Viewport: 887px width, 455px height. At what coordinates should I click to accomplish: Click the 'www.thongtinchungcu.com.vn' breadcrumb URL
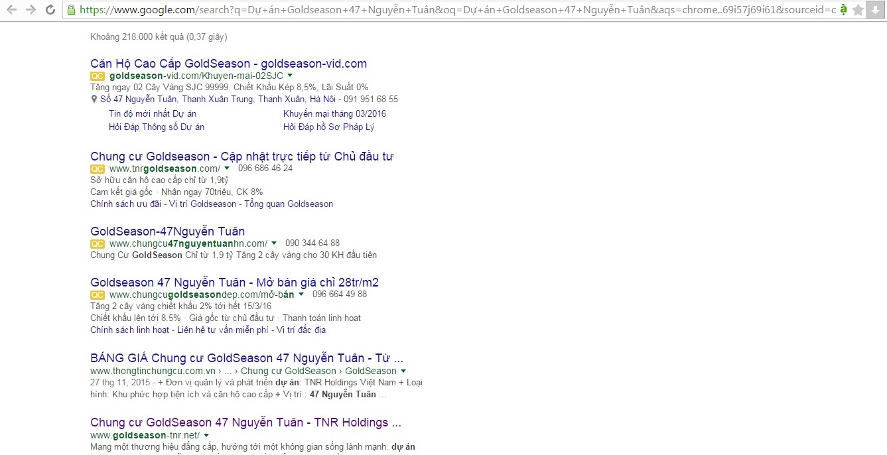click(153, 371)
